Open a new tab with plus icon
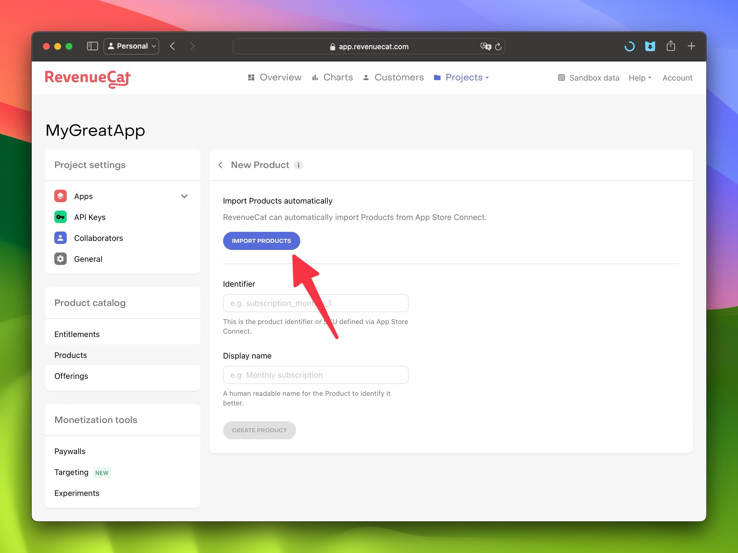This screenshot has height=553, width=738. tap(691, 46)
